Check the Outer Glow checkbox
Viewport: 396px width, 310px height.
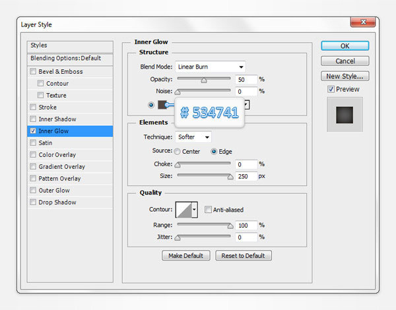(33, 190)
